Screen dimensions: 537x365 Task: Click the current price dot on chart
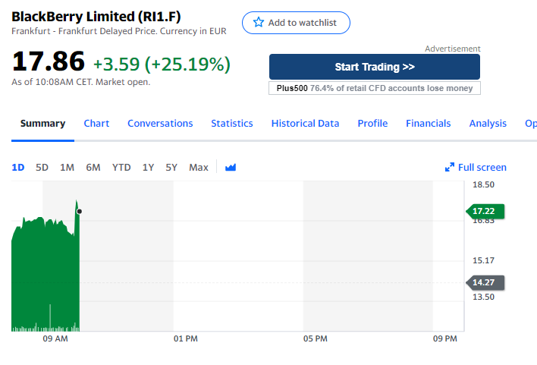(x=80, y=212)
